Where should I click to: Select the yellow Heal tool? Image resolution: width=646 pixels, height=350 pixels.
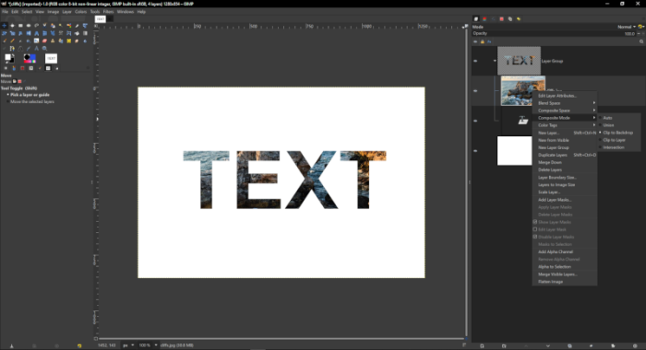tap(69, 41)
